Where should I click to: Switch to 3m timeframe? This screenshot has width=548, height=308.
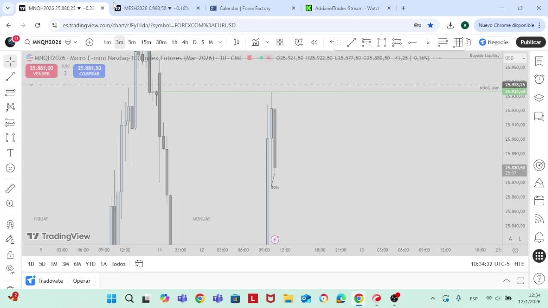119,42
